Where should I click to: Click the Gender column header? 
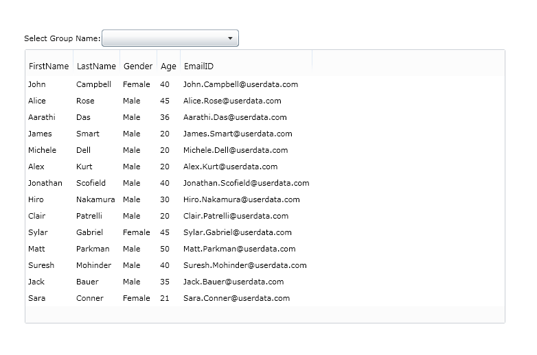[138, 66]
